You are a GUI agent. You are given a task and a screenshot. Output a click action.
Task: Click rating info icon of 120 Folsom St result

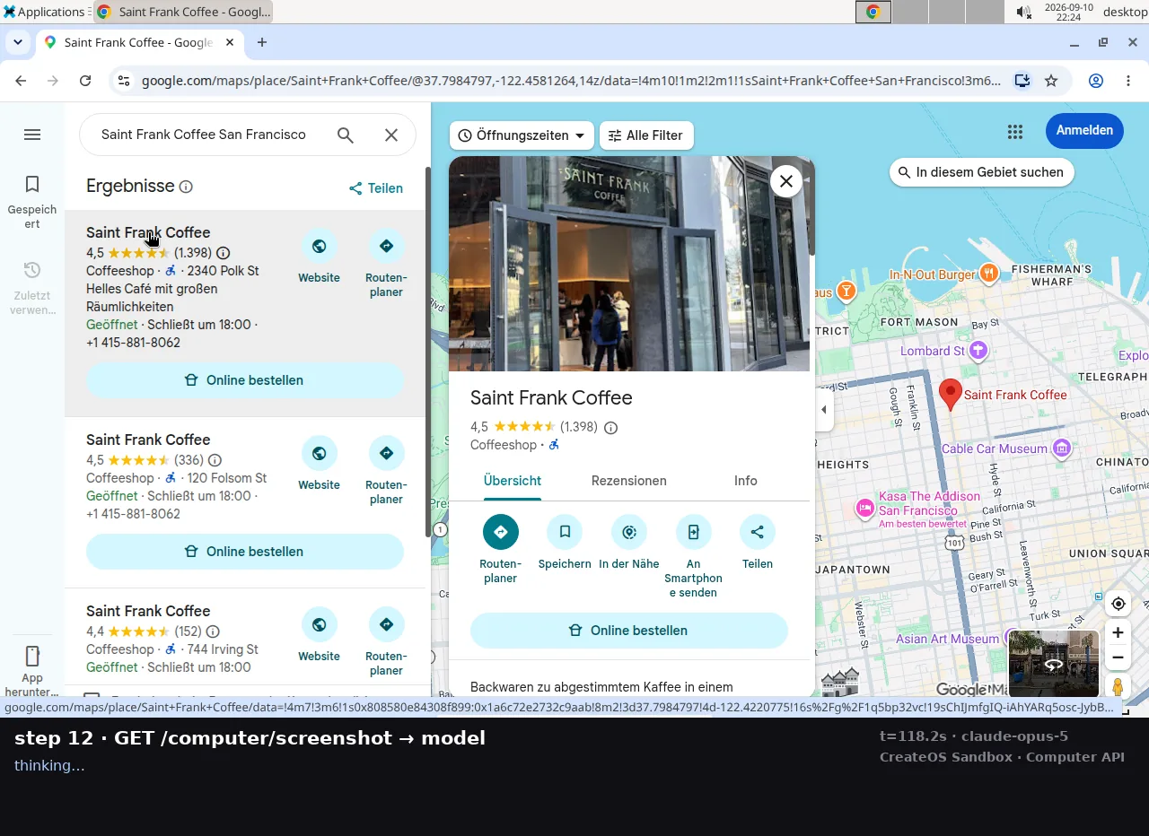[x=215, y=460]
